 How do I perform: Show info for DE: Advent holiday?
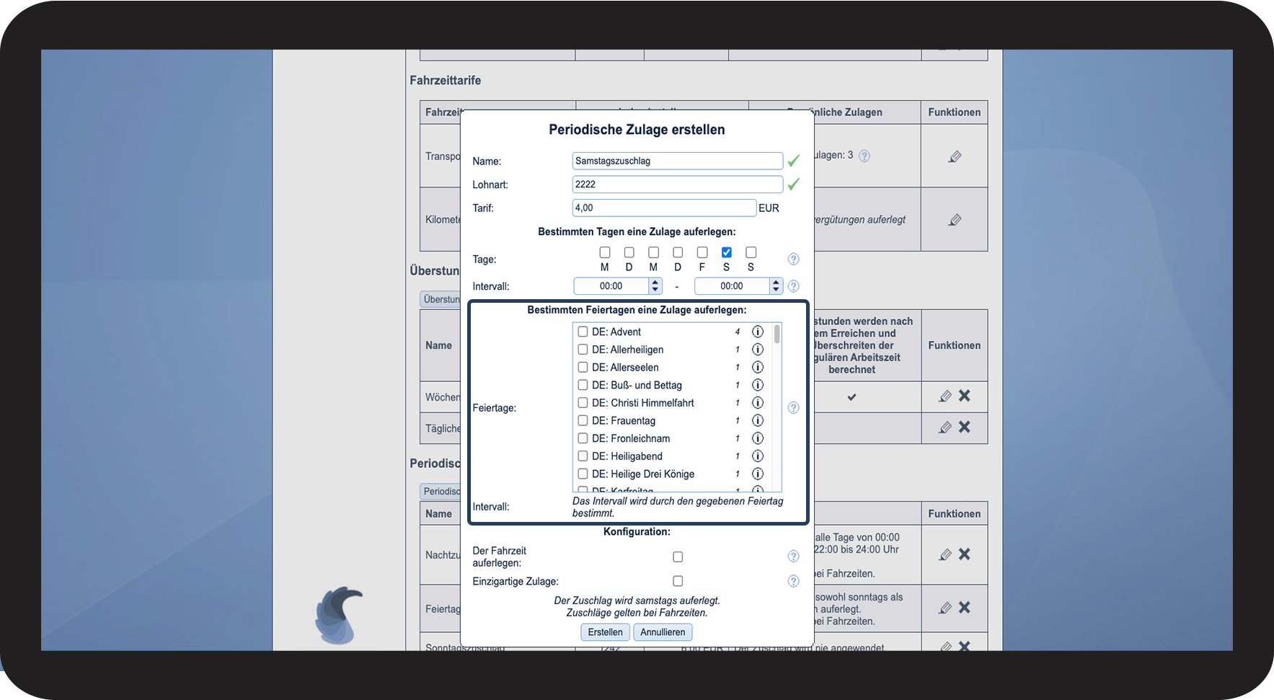tap(758, 332)
